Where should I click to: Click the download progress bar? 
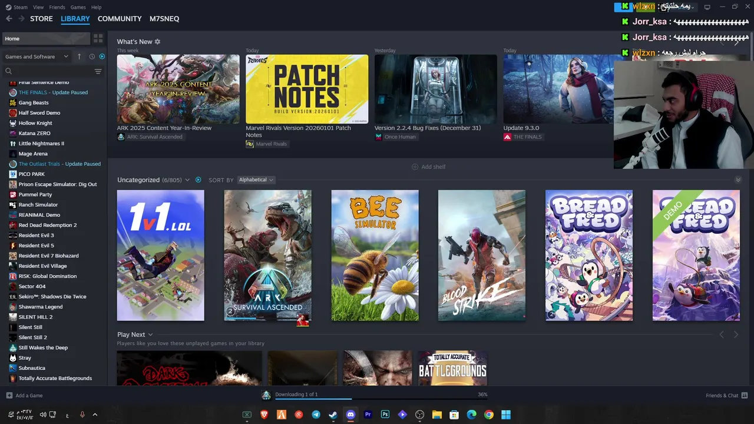coord(381,399)
